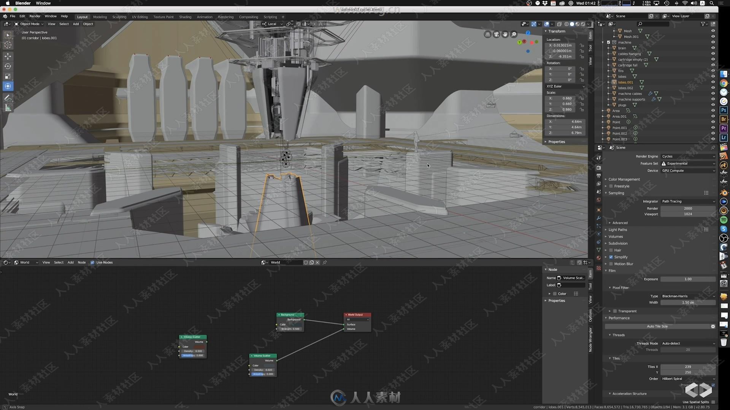
Task: Open Integrator Path Tracing dropdown
Action: pyautogui.click(x=688, y=202)
